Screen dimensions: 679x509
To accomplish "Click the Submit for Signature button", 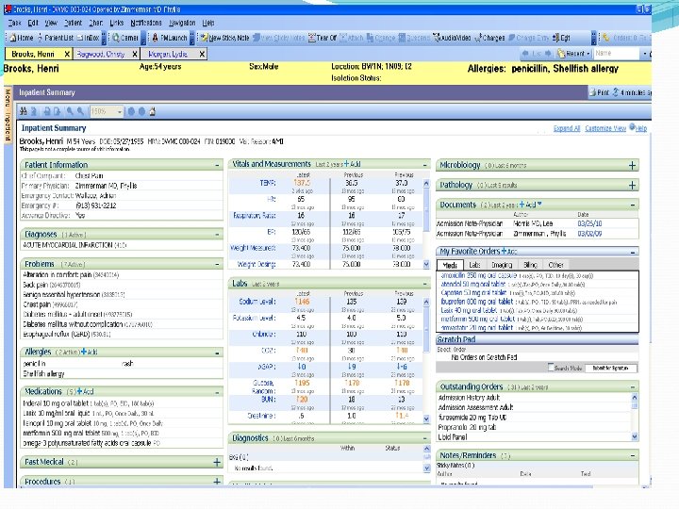I will [x=610, y=368].
